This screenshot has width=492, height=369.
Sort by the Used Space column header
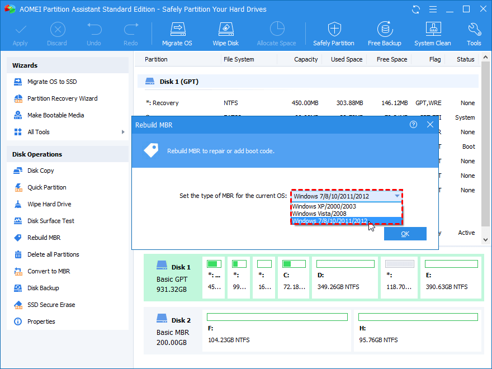[x=347, y=59]
